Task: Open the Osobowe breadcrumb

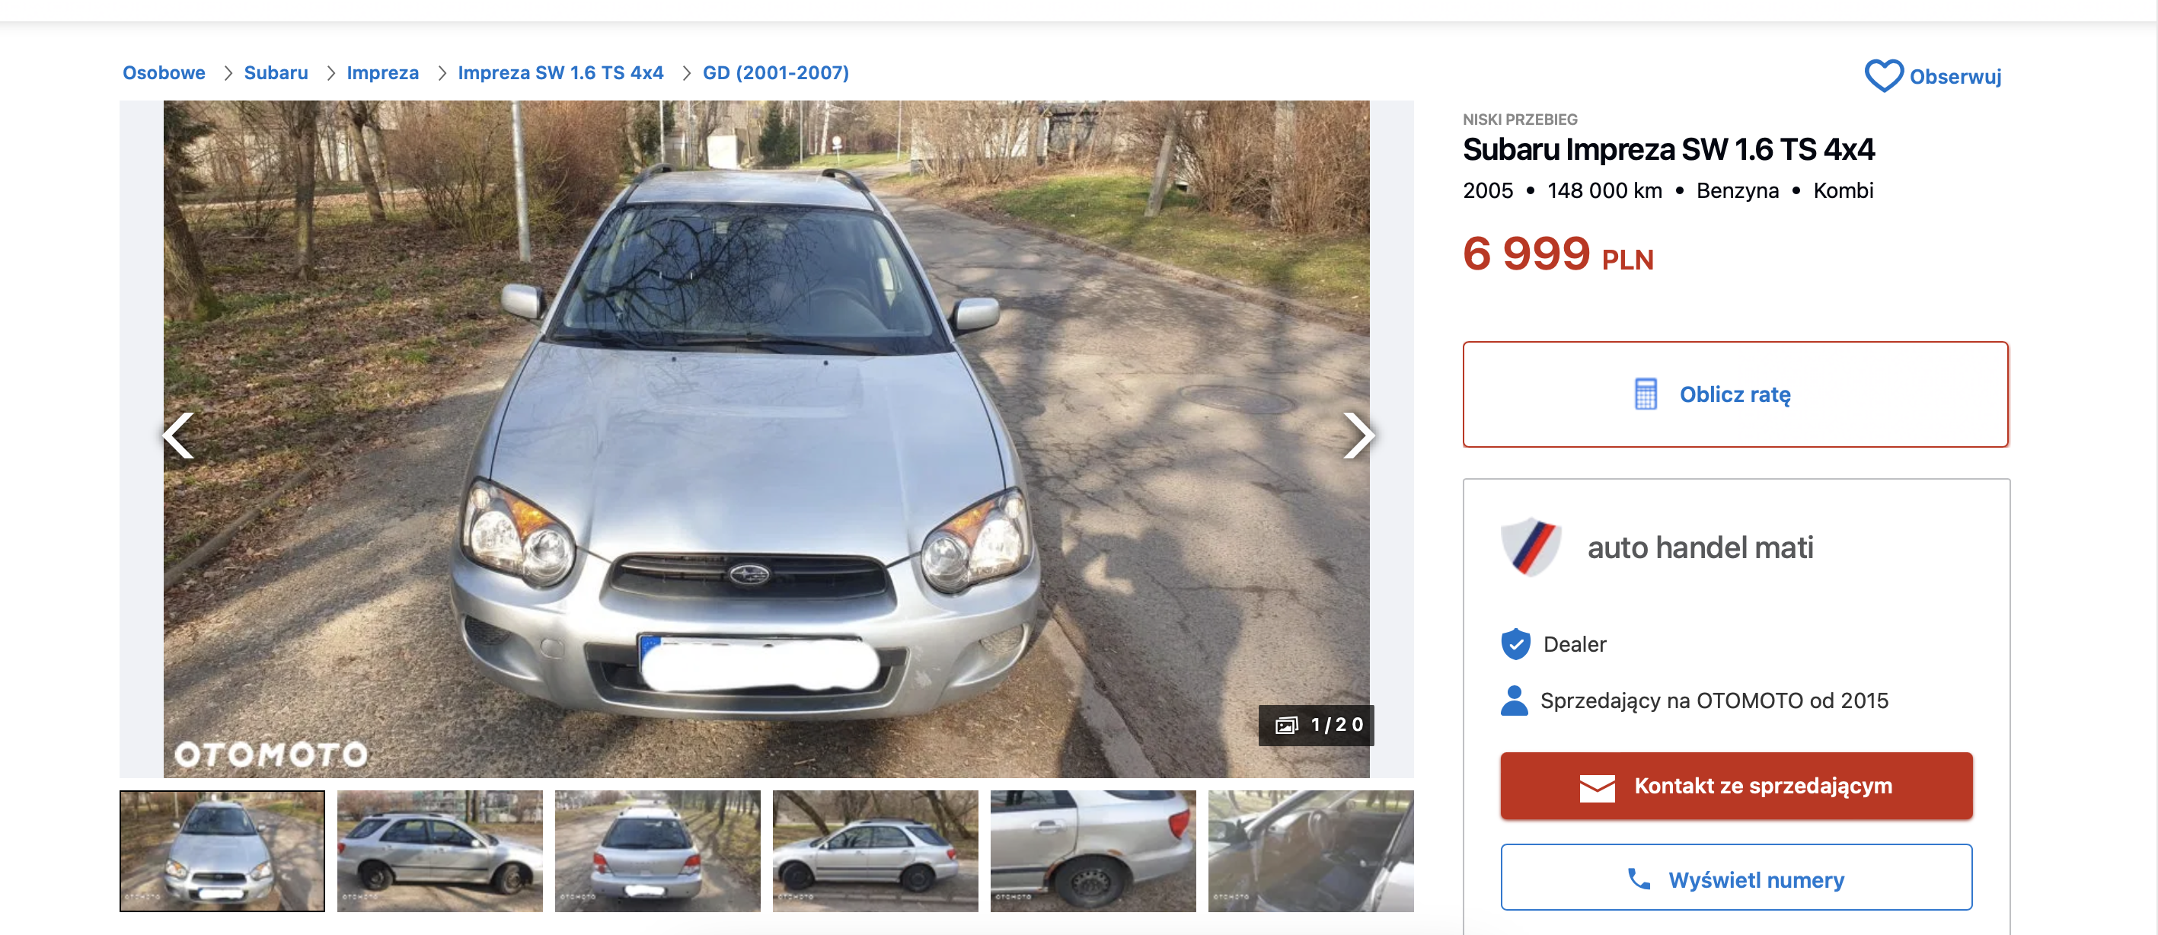Action: [x=164, y=73]
